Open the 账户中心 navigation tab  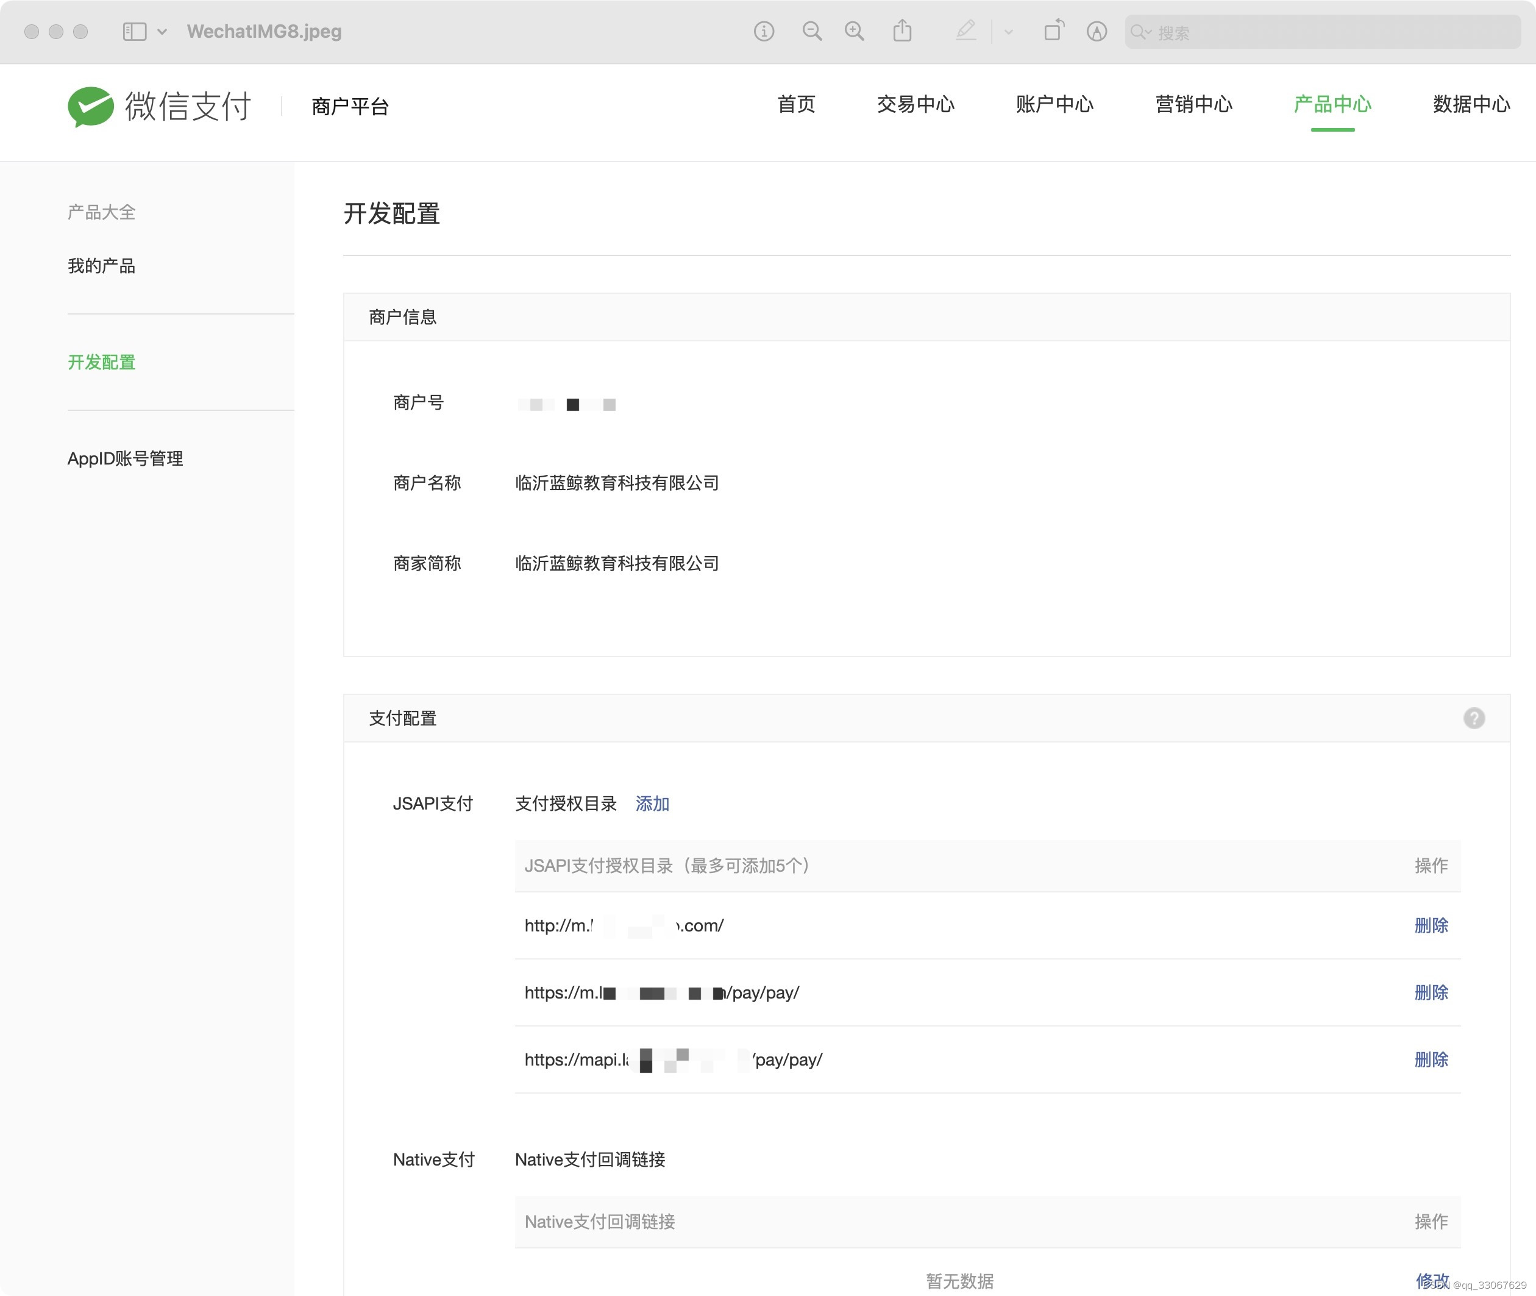click(x=1054, y=104)
